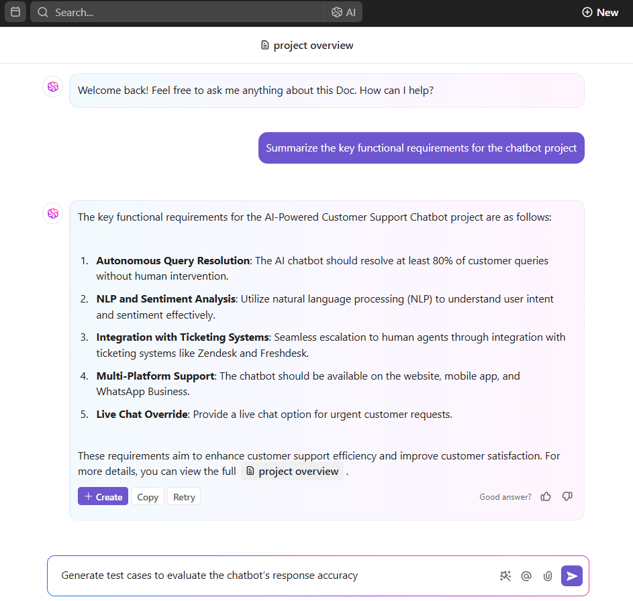The height and width of the screenshot is (601, 633).
Task: Copy the AI answer
Action: point(148,496)
